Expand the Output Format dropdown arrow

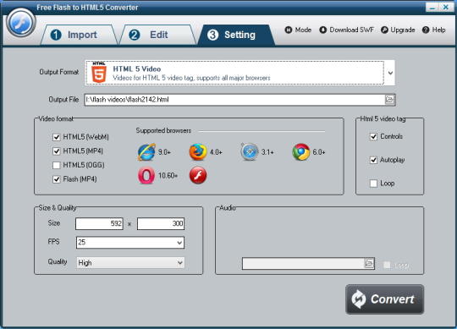390,73
